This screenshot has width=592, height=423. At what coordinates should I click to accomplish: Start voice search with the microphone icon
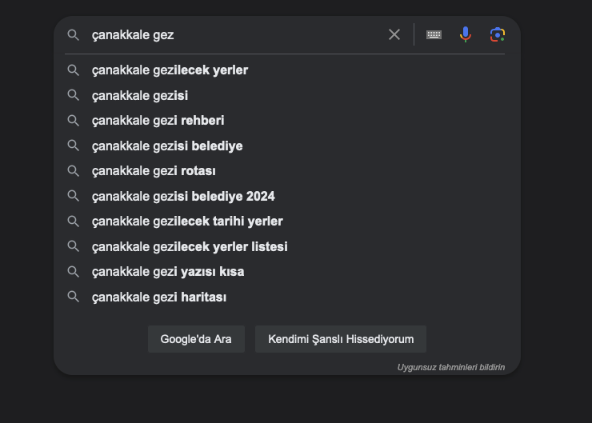pos(466,34)
